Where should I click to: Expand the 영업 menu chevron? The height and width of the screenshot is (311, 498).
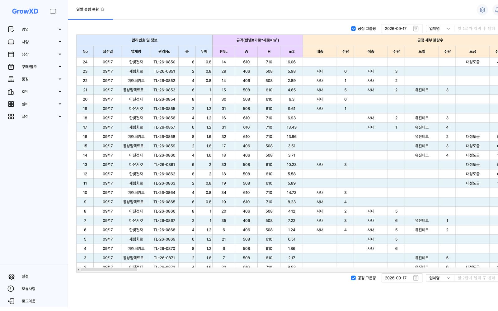pyautogui.click(x=60, y=29)
